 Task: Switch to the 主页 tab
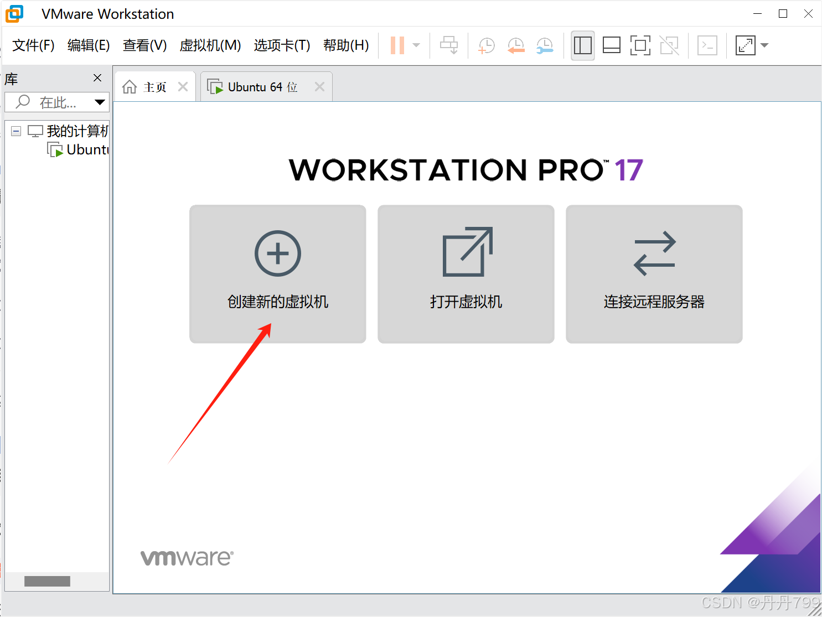[x=154, y=87]
